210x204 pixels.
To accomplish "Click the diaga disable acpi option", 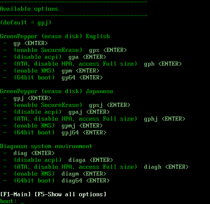I will (58, 160).
